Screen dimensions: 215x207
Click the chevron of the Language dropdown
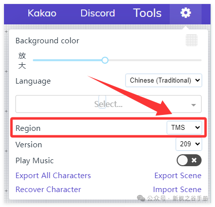[x=197, y=81]
